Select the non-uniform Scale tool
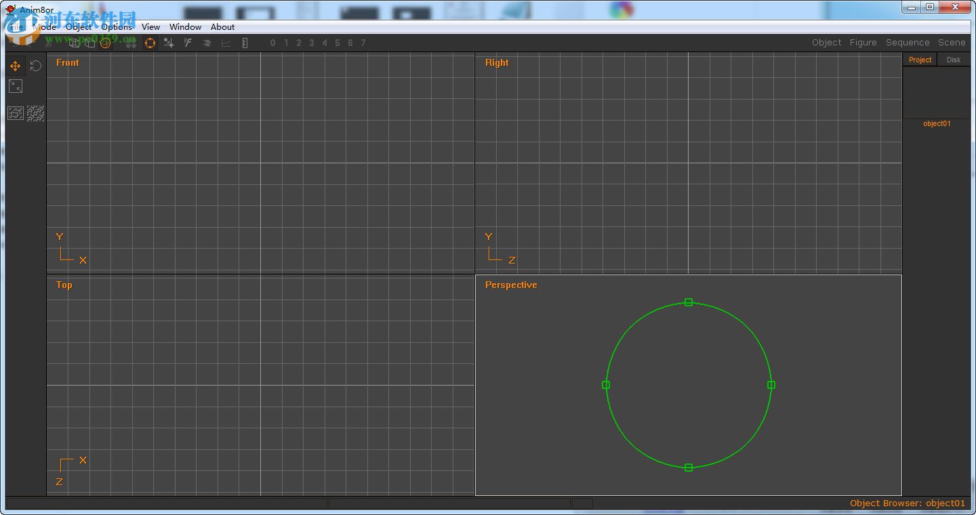The image size is (976, 515). tap(16, 86)
